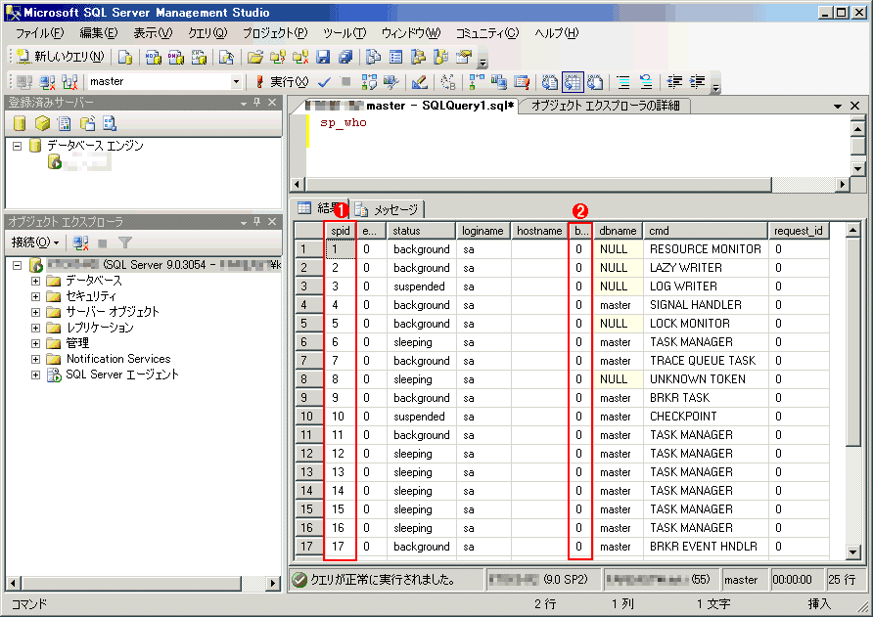Image resolution: width=873 pixels, height=617 pixels.
Task: Toggle Include Client Statistics
Action: pos(499,82)
